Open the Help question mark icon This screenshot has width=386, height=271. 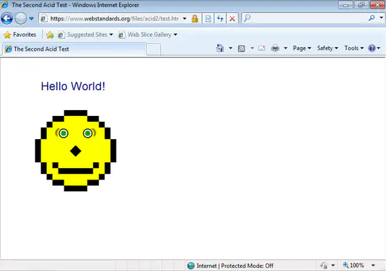372,48
